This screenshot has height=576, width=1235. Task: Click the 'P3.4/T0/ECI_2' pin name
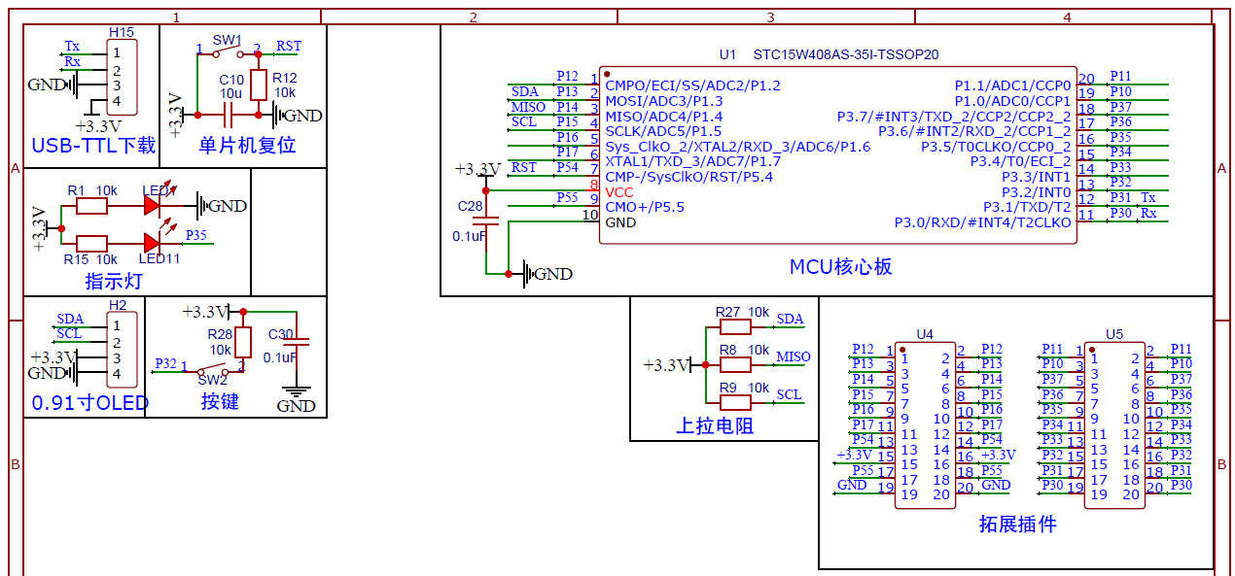pos(1020,161)
